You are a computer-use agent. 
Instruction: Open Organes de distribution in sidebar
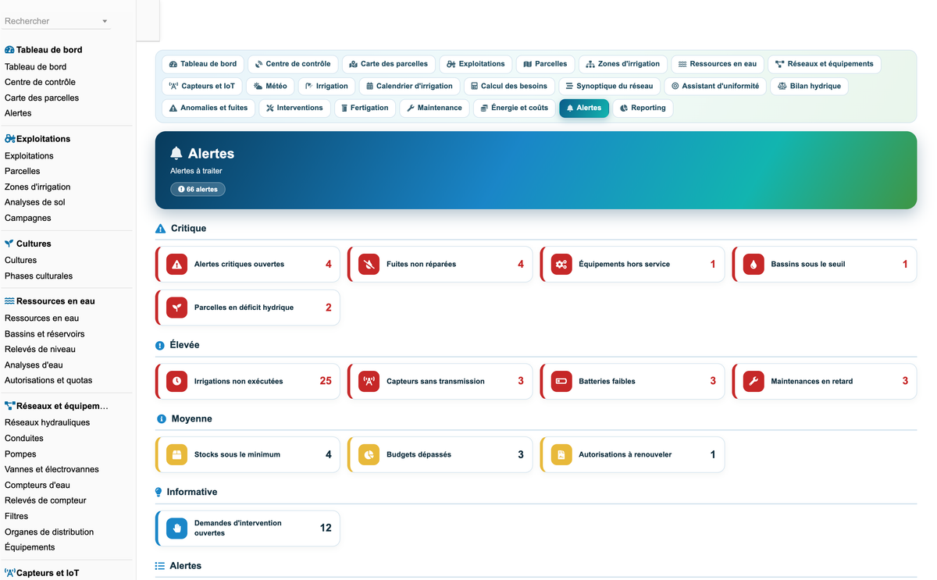(x=49, y=532)
